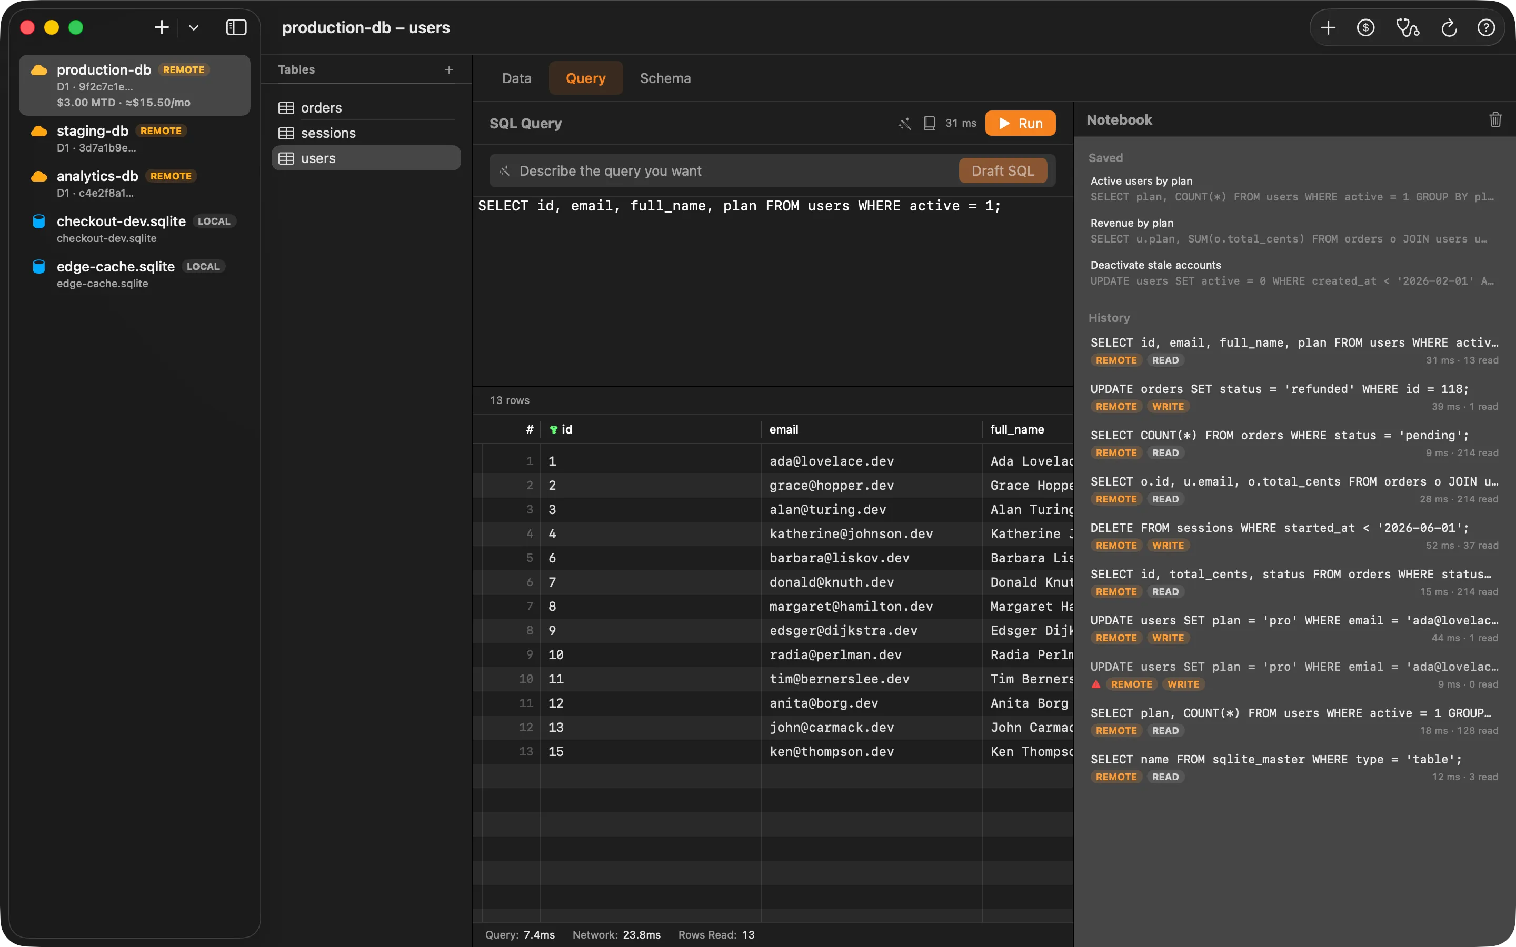Click the refresh icon in toolbar
Image resolution: width=1516 pixels, height=947 pixels.
point(1449,27)
